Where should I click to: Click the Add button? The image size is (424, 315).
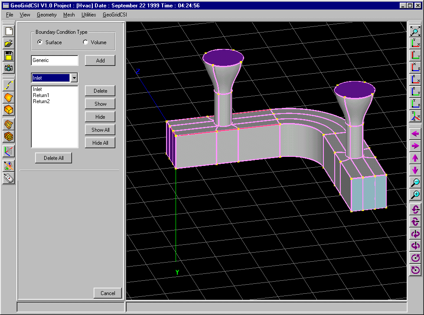100,61
